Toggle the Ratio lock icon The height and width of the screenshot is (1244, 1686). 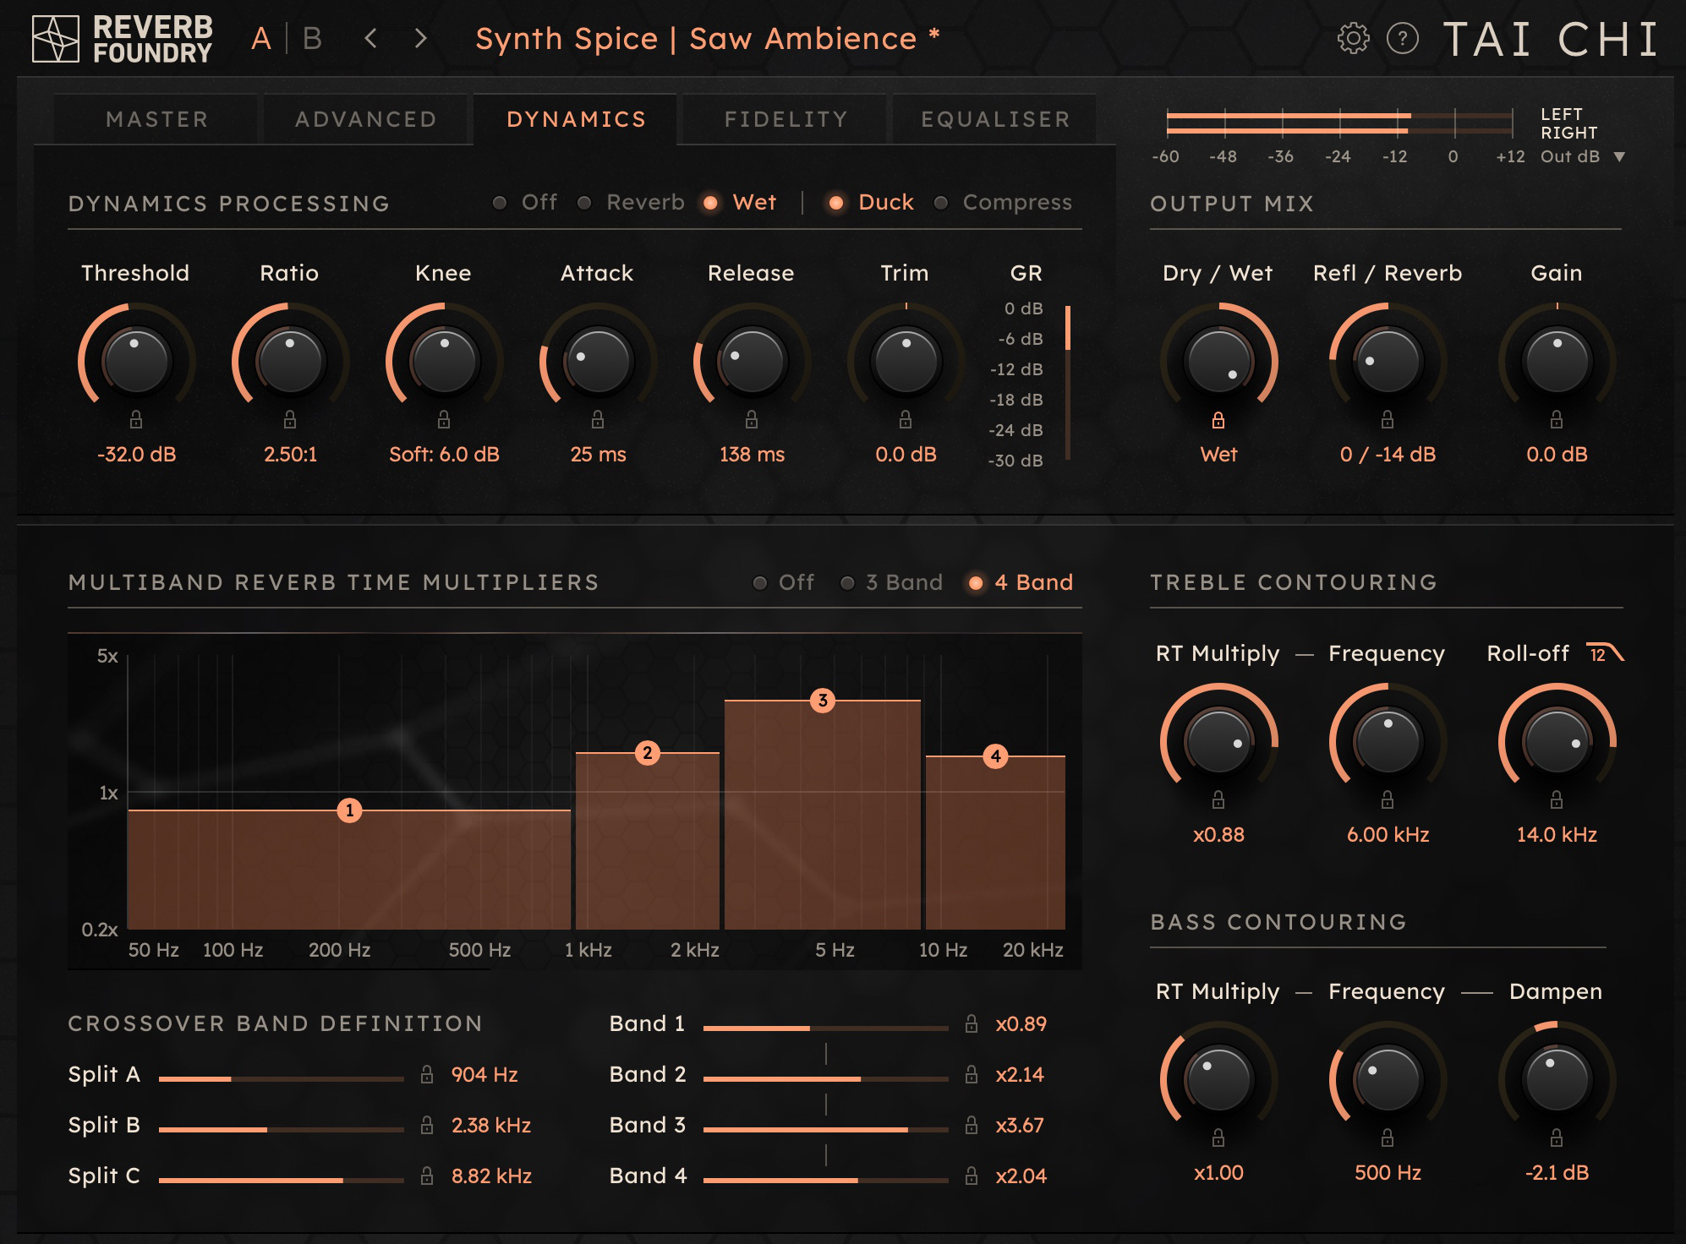[290, 419]
